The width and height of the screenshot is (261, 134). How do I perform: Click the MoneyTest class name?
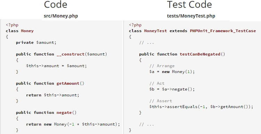(x=156, y=31)
